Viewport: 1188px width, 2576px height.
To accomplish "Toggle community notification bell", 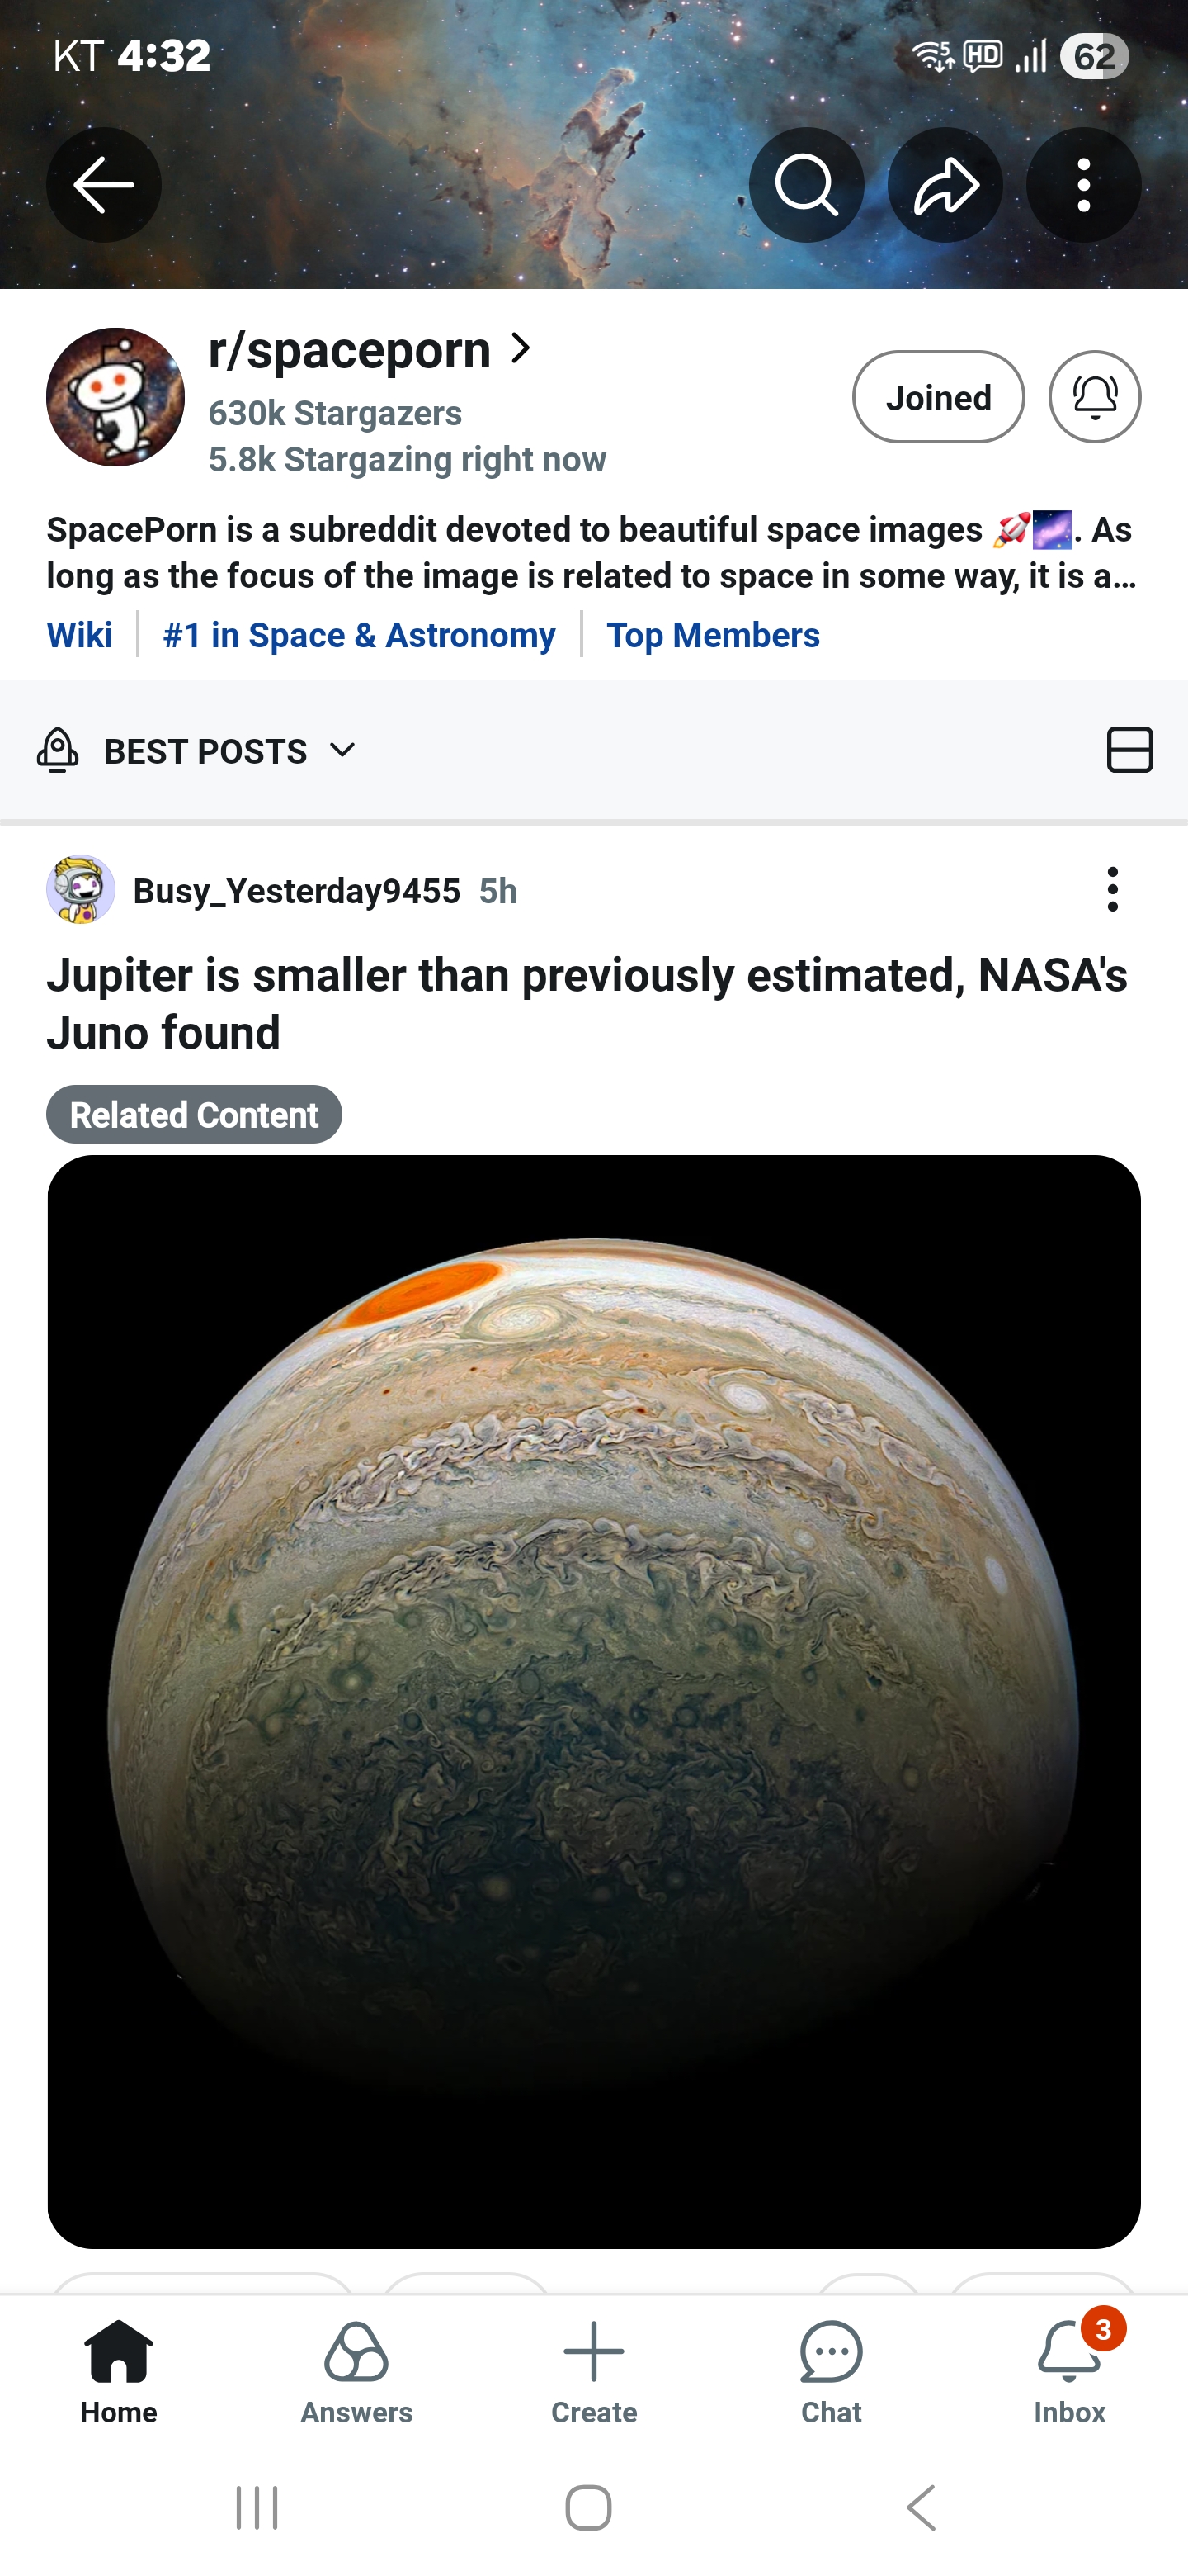I will click(x=1094, y=397).
